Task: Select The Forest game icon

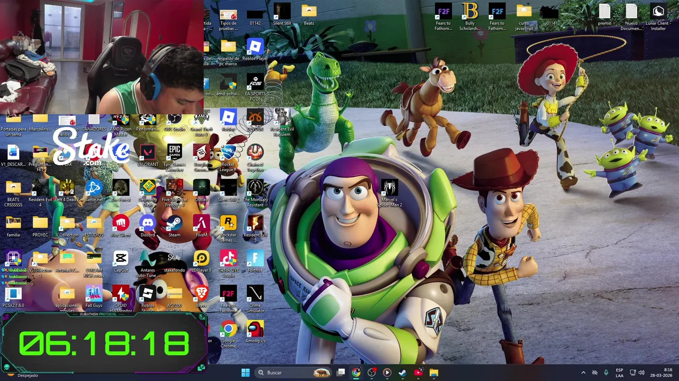Action: [121, 191]
